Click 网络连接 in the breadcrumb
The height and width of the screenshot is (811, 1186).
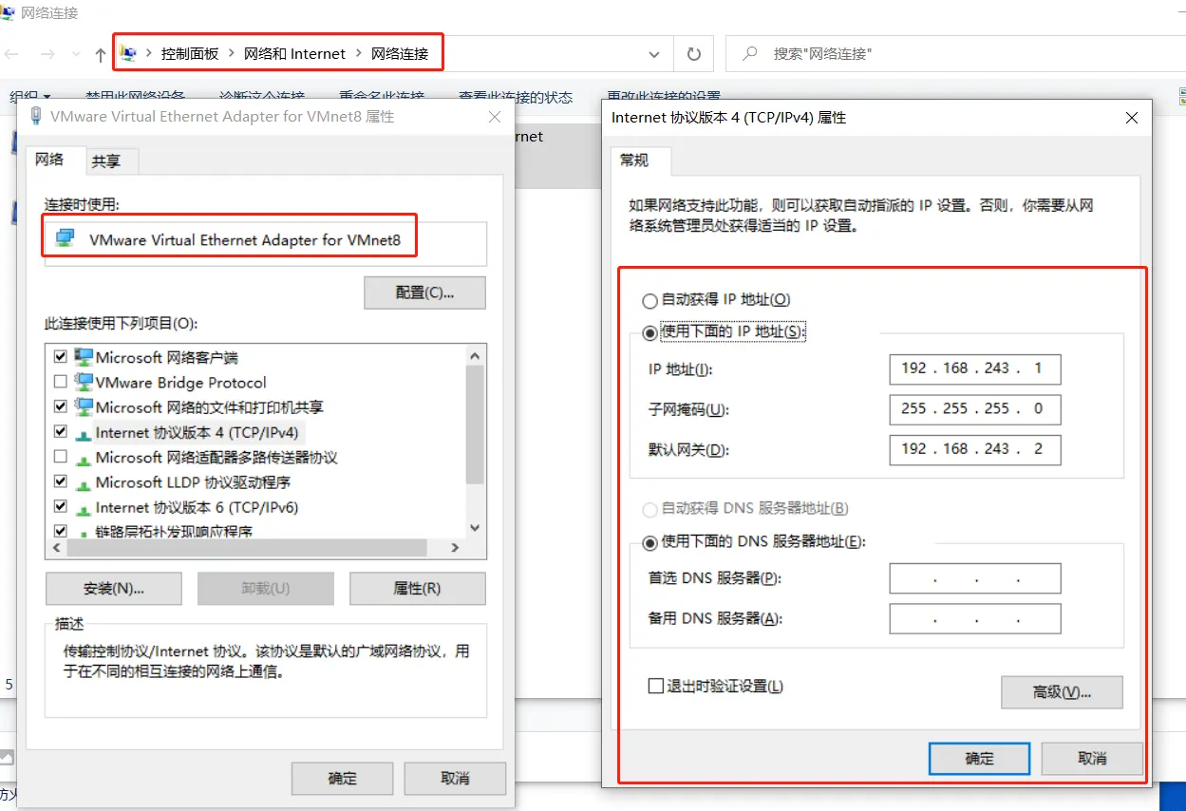400,54
